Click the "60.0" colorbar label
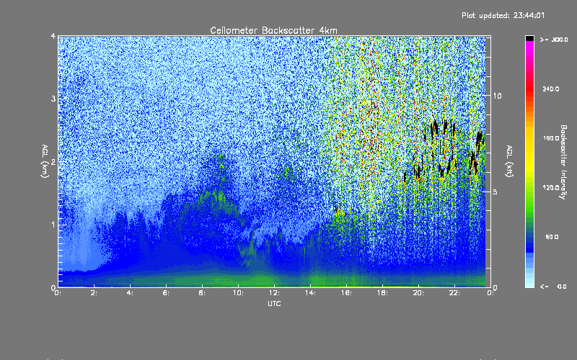The image size is (577, 360). pos(552,237)
